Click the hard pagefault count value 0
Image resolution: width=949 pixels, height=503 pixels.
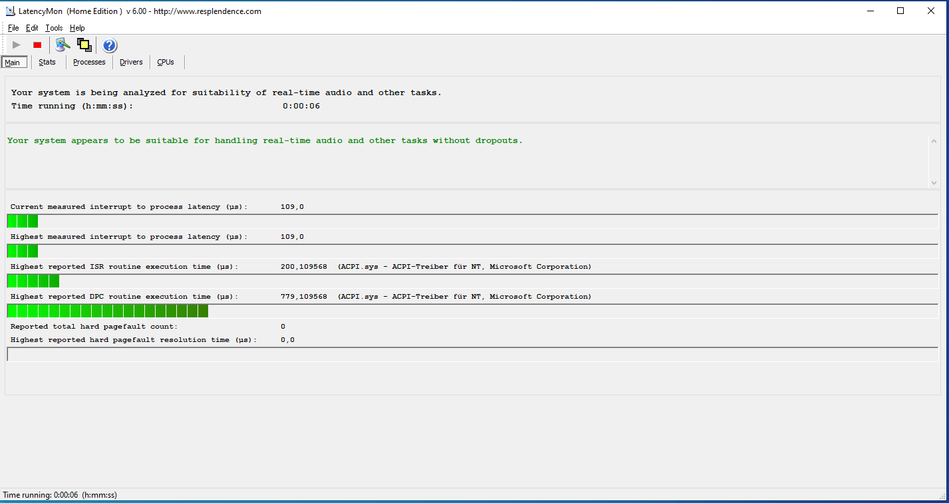click(283, 327)
